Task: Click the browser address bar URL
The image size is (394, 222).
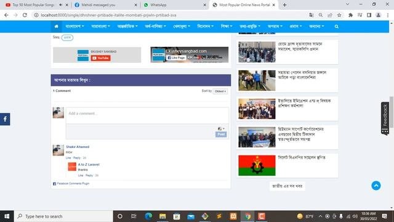Action: 108,15
